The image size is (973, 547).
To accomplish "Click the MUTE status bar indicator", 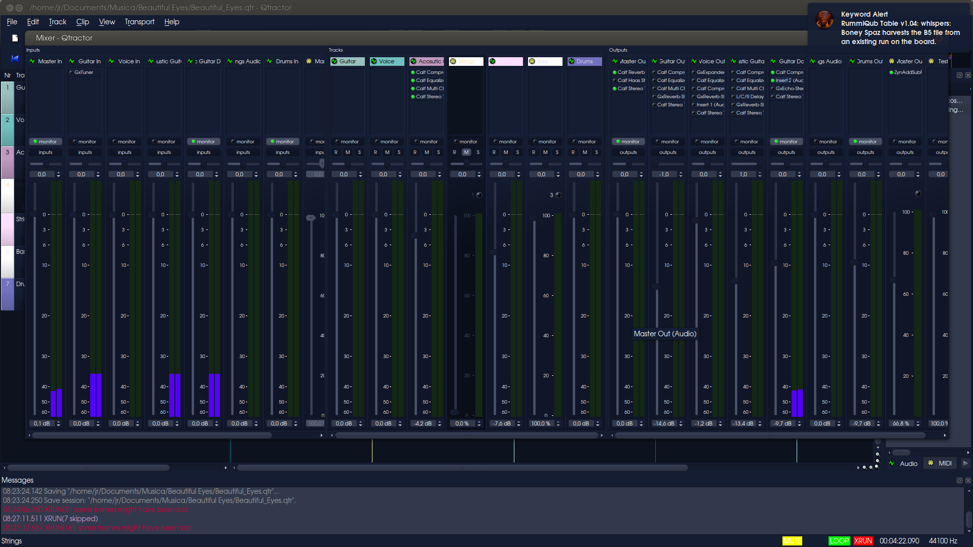I will point(792,541).
